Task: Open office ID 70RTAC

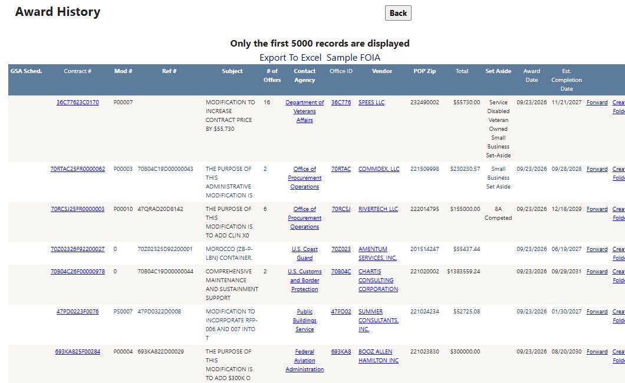Action: point(341,169)
